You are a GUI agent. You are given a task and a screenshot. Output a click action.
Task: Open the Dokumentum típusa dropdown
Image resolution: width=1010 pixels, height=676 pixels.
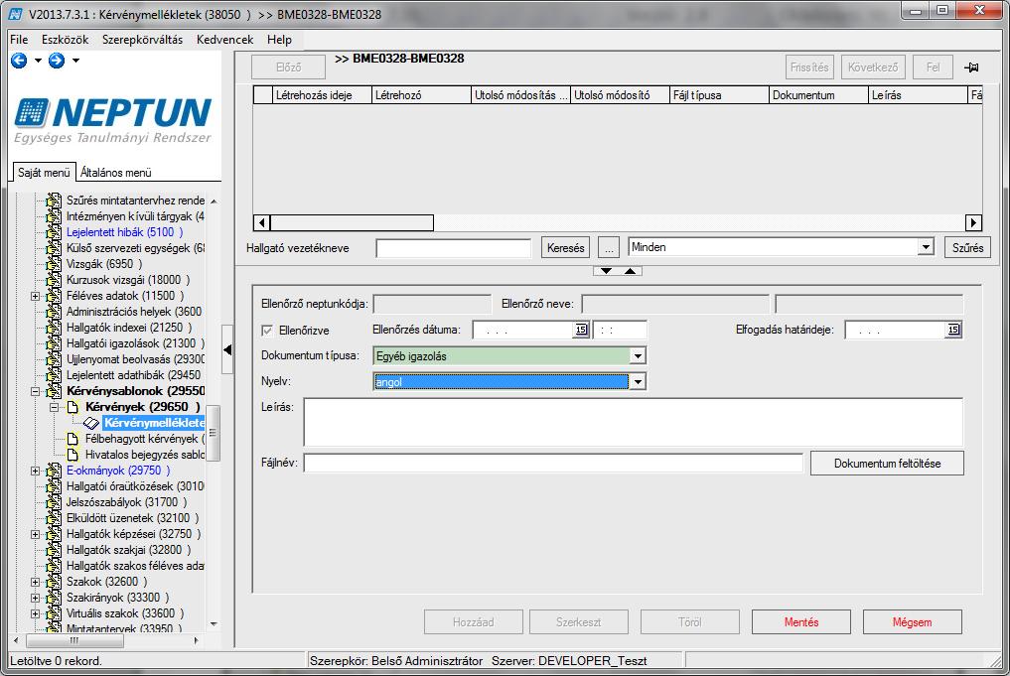tap(637, 356)
